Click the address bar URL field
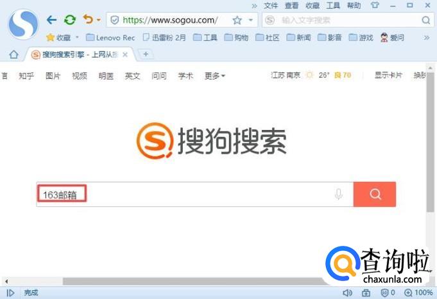Image resolution: width=437 pixels, height=299 pixels. click(x=170, y=20)
